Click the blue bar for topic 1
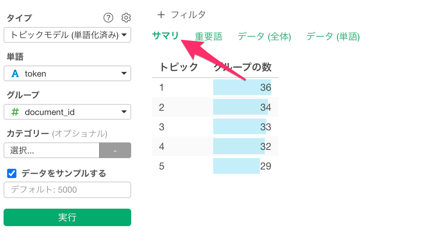 (242, 87)
